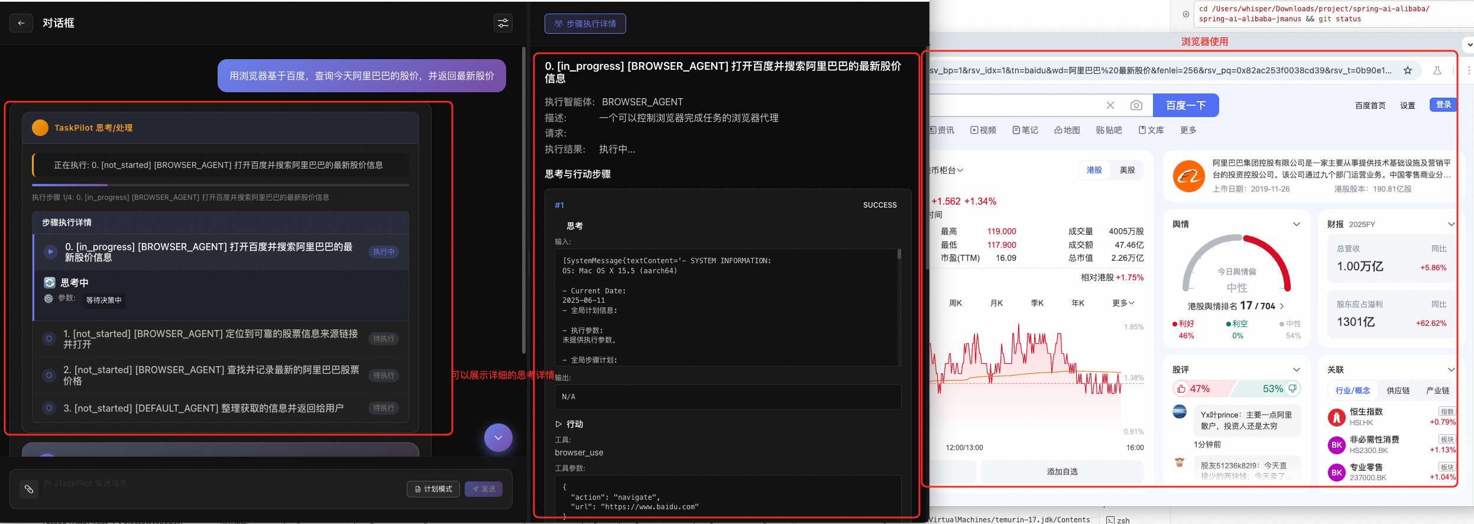
Task: Switch quote to 港股
Action: click(1094, 170)
